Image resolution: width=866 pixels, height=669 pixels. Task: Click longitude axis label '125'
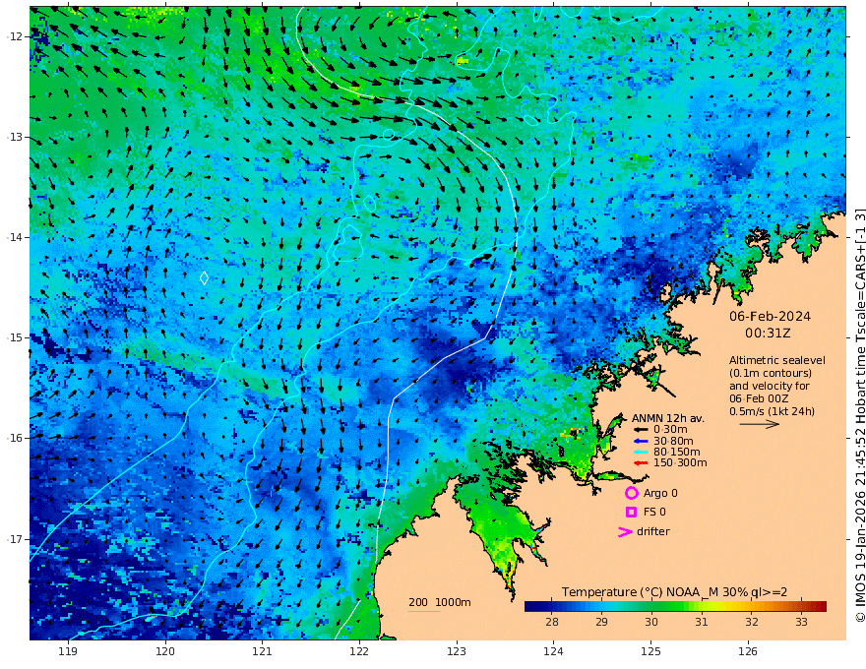click(x=651, y=652)
